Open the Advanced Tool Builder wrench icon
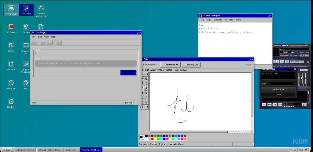 [26, 67]
